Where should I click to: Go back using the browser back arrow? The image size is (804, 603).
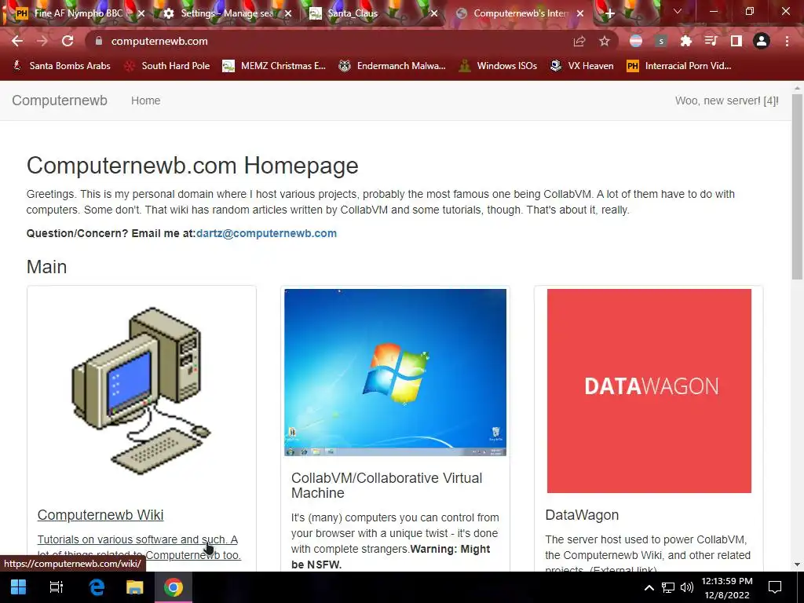pos(17,41)
